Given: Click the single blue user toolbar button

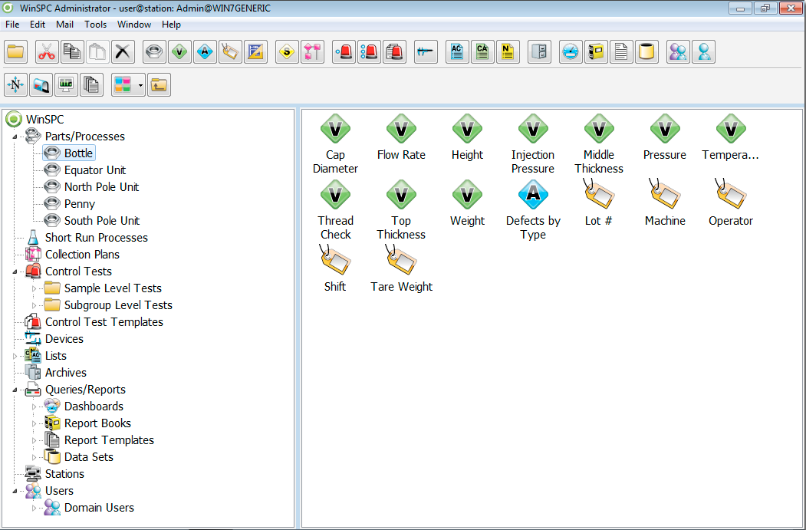Looking at the screenshot, I should [703, 52].
